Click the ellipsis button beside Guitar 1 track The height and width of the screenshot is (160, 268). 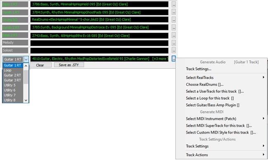(x=174, y=59)
